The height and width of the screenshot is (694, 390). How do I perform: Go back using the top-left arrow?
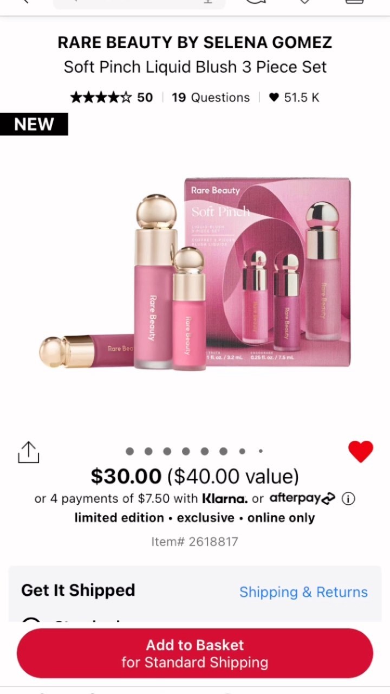(24, 2)
